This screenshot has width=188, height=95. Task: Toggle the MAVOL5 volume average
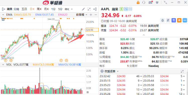tap(43, 65)
